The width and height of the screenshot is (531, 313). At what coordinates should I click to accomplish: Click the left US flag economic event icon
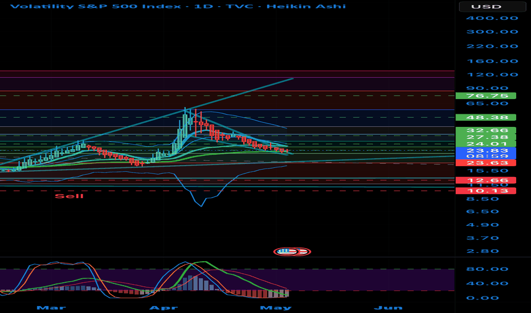pyautogui.click(x=285, y=252)
